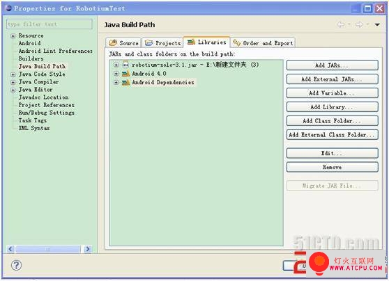Click the sidebar scroll right arrow

coord(88,249)
